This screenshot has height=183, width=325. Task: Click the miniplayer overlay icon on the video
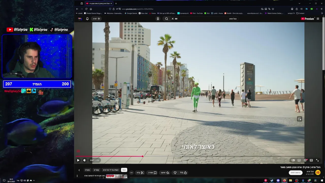pyautogui.click(x=300, y=119)
